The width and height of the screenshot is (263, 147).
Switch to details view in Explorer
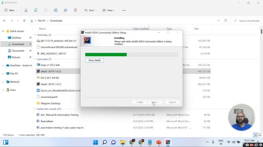click(x=255, y=135)
